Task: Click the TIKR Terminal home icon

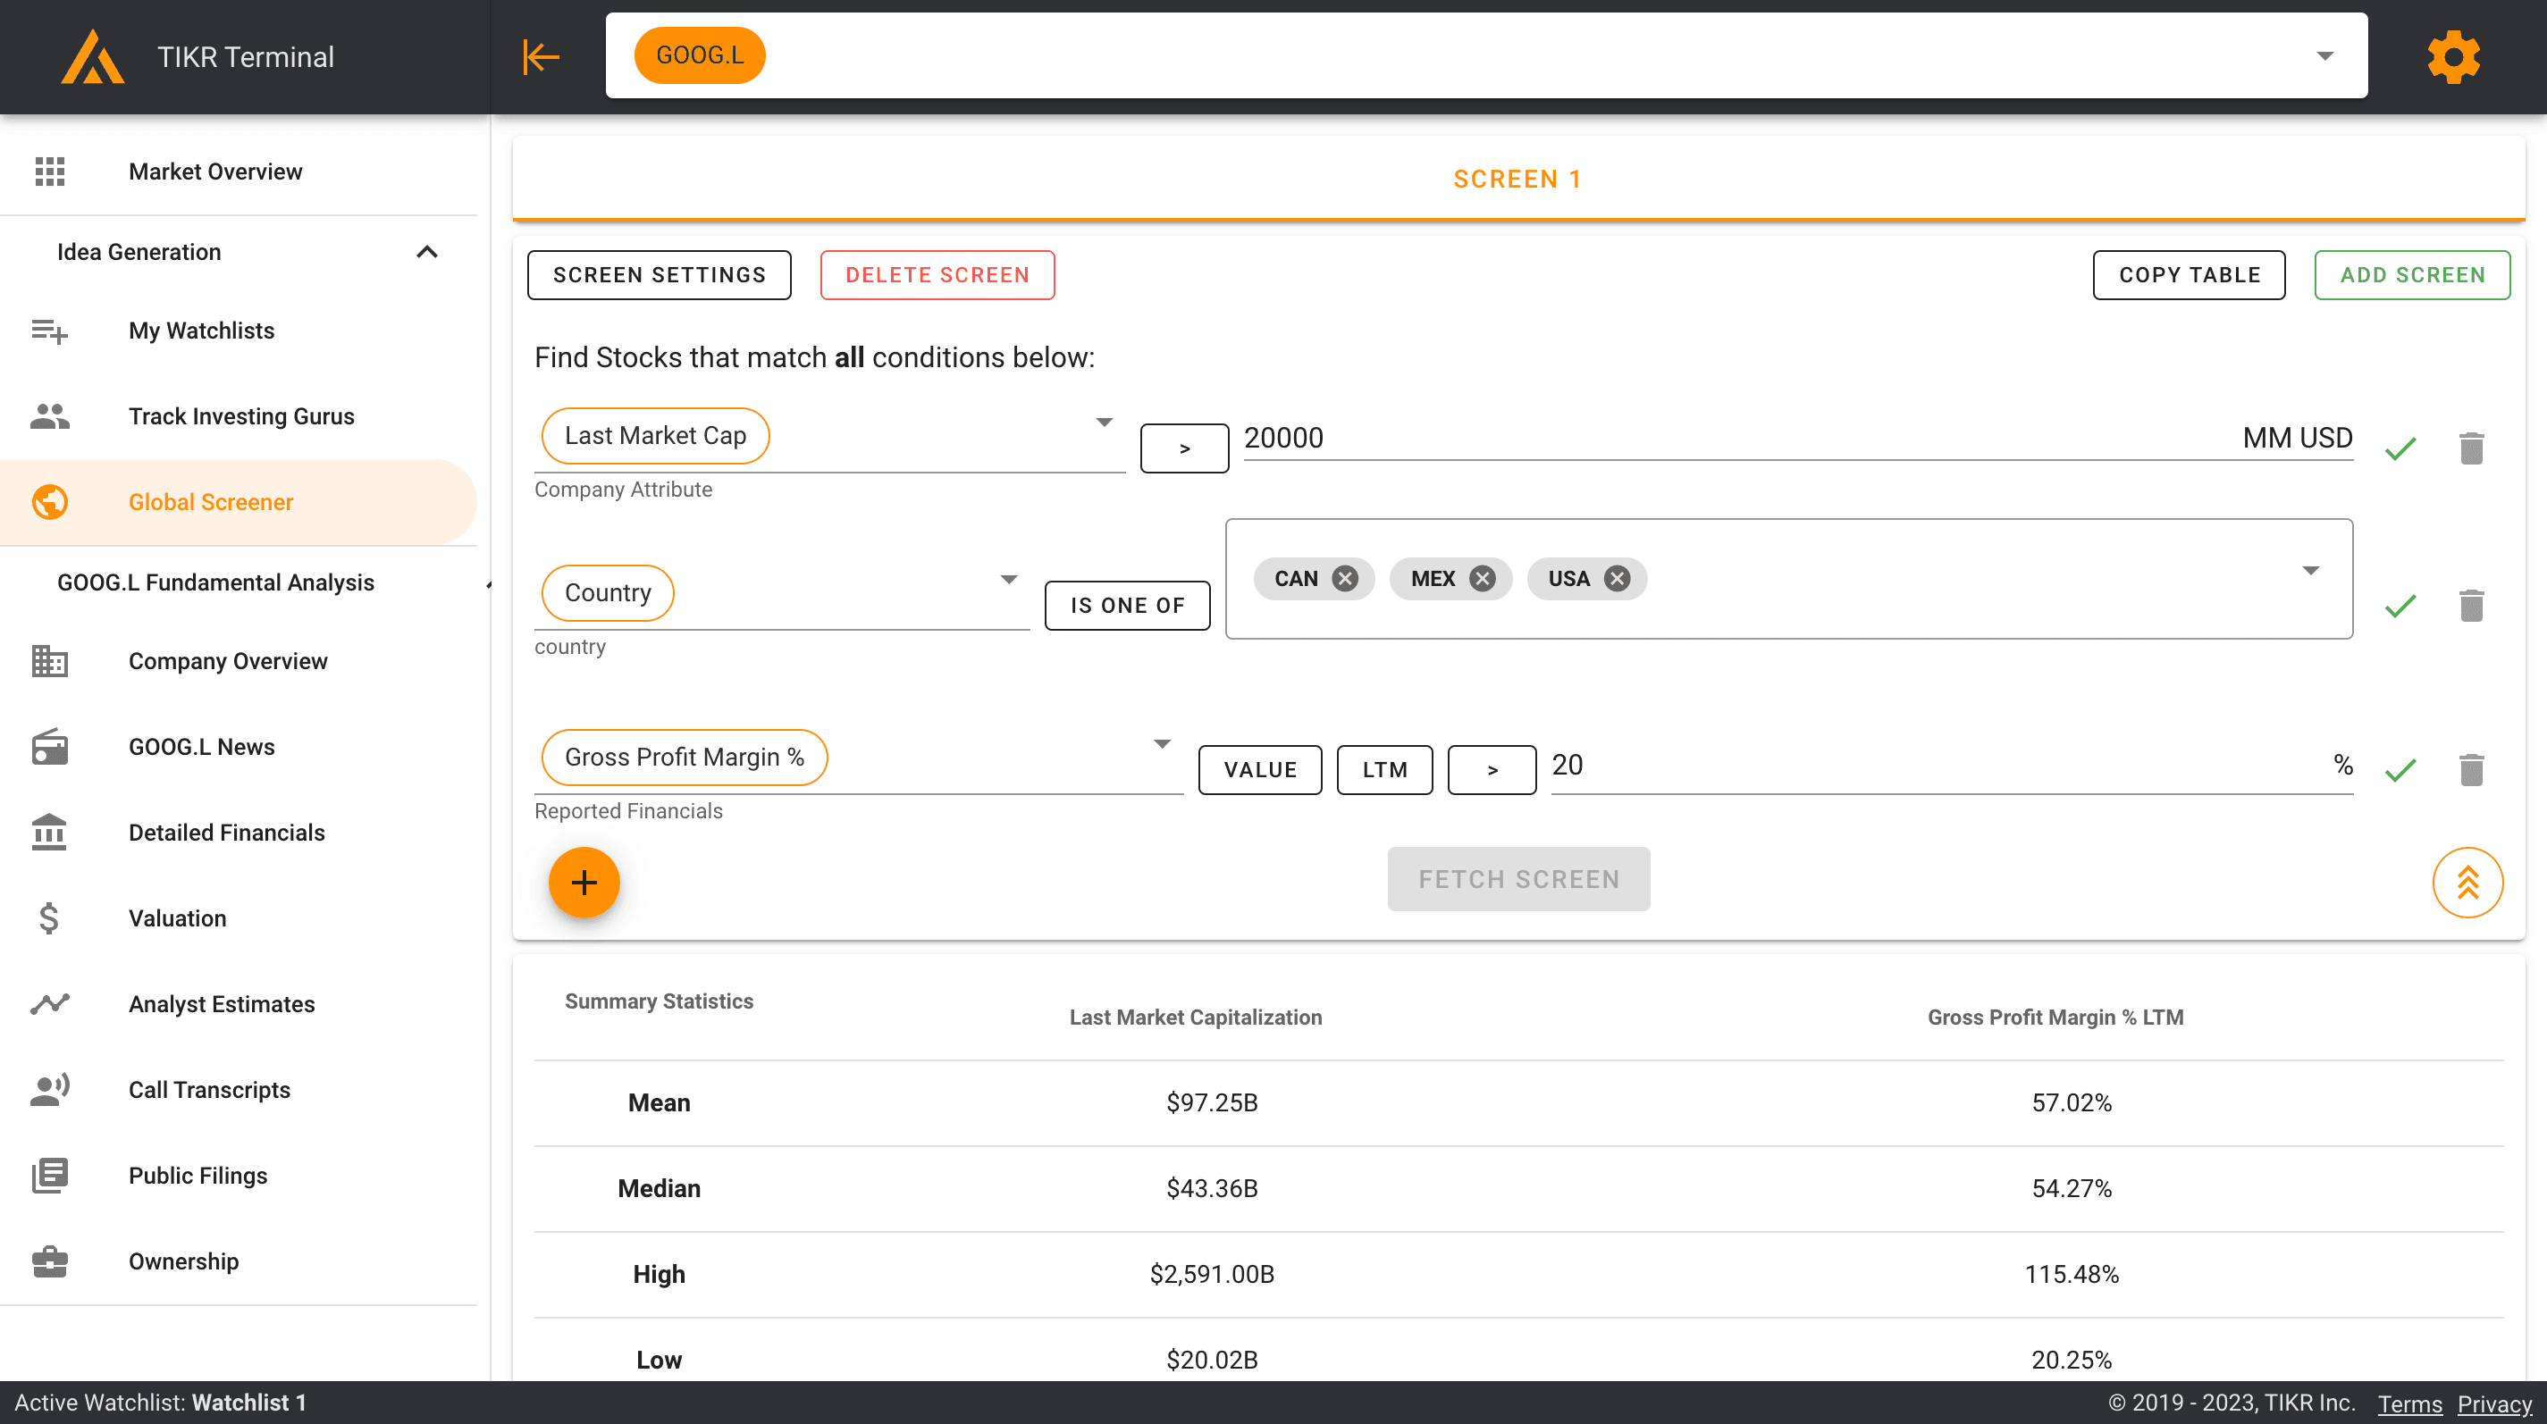Action: [91, 56]
